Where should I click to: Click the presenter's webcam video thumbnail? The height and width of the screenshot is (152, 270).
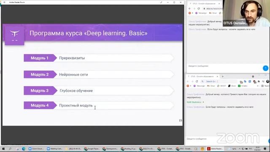pyautogui.click(x=246, y=13)
